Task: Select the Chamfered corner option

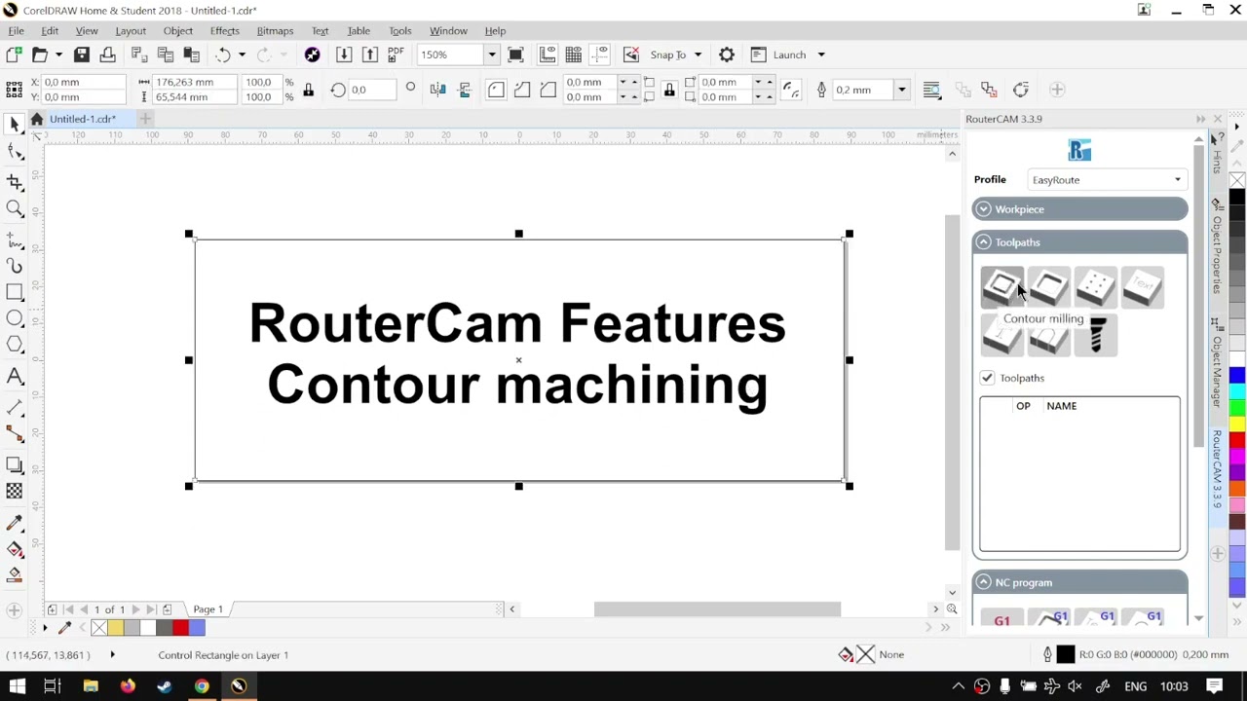Action: (x=548, y=90)
